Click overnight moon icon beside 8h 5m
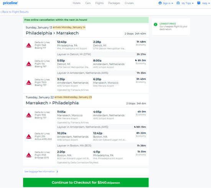Image resolution: width=211 pixels, height=188 pixels. click(x=136, y=60)
